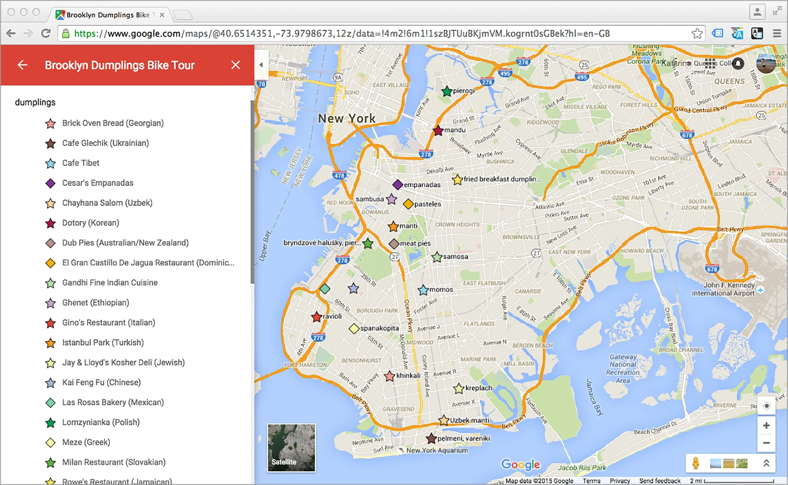Image resolution: width=788 pixels, height=485 pixels.
Task: Click the blue star marker near 39th St
Action: coord(353,288)
